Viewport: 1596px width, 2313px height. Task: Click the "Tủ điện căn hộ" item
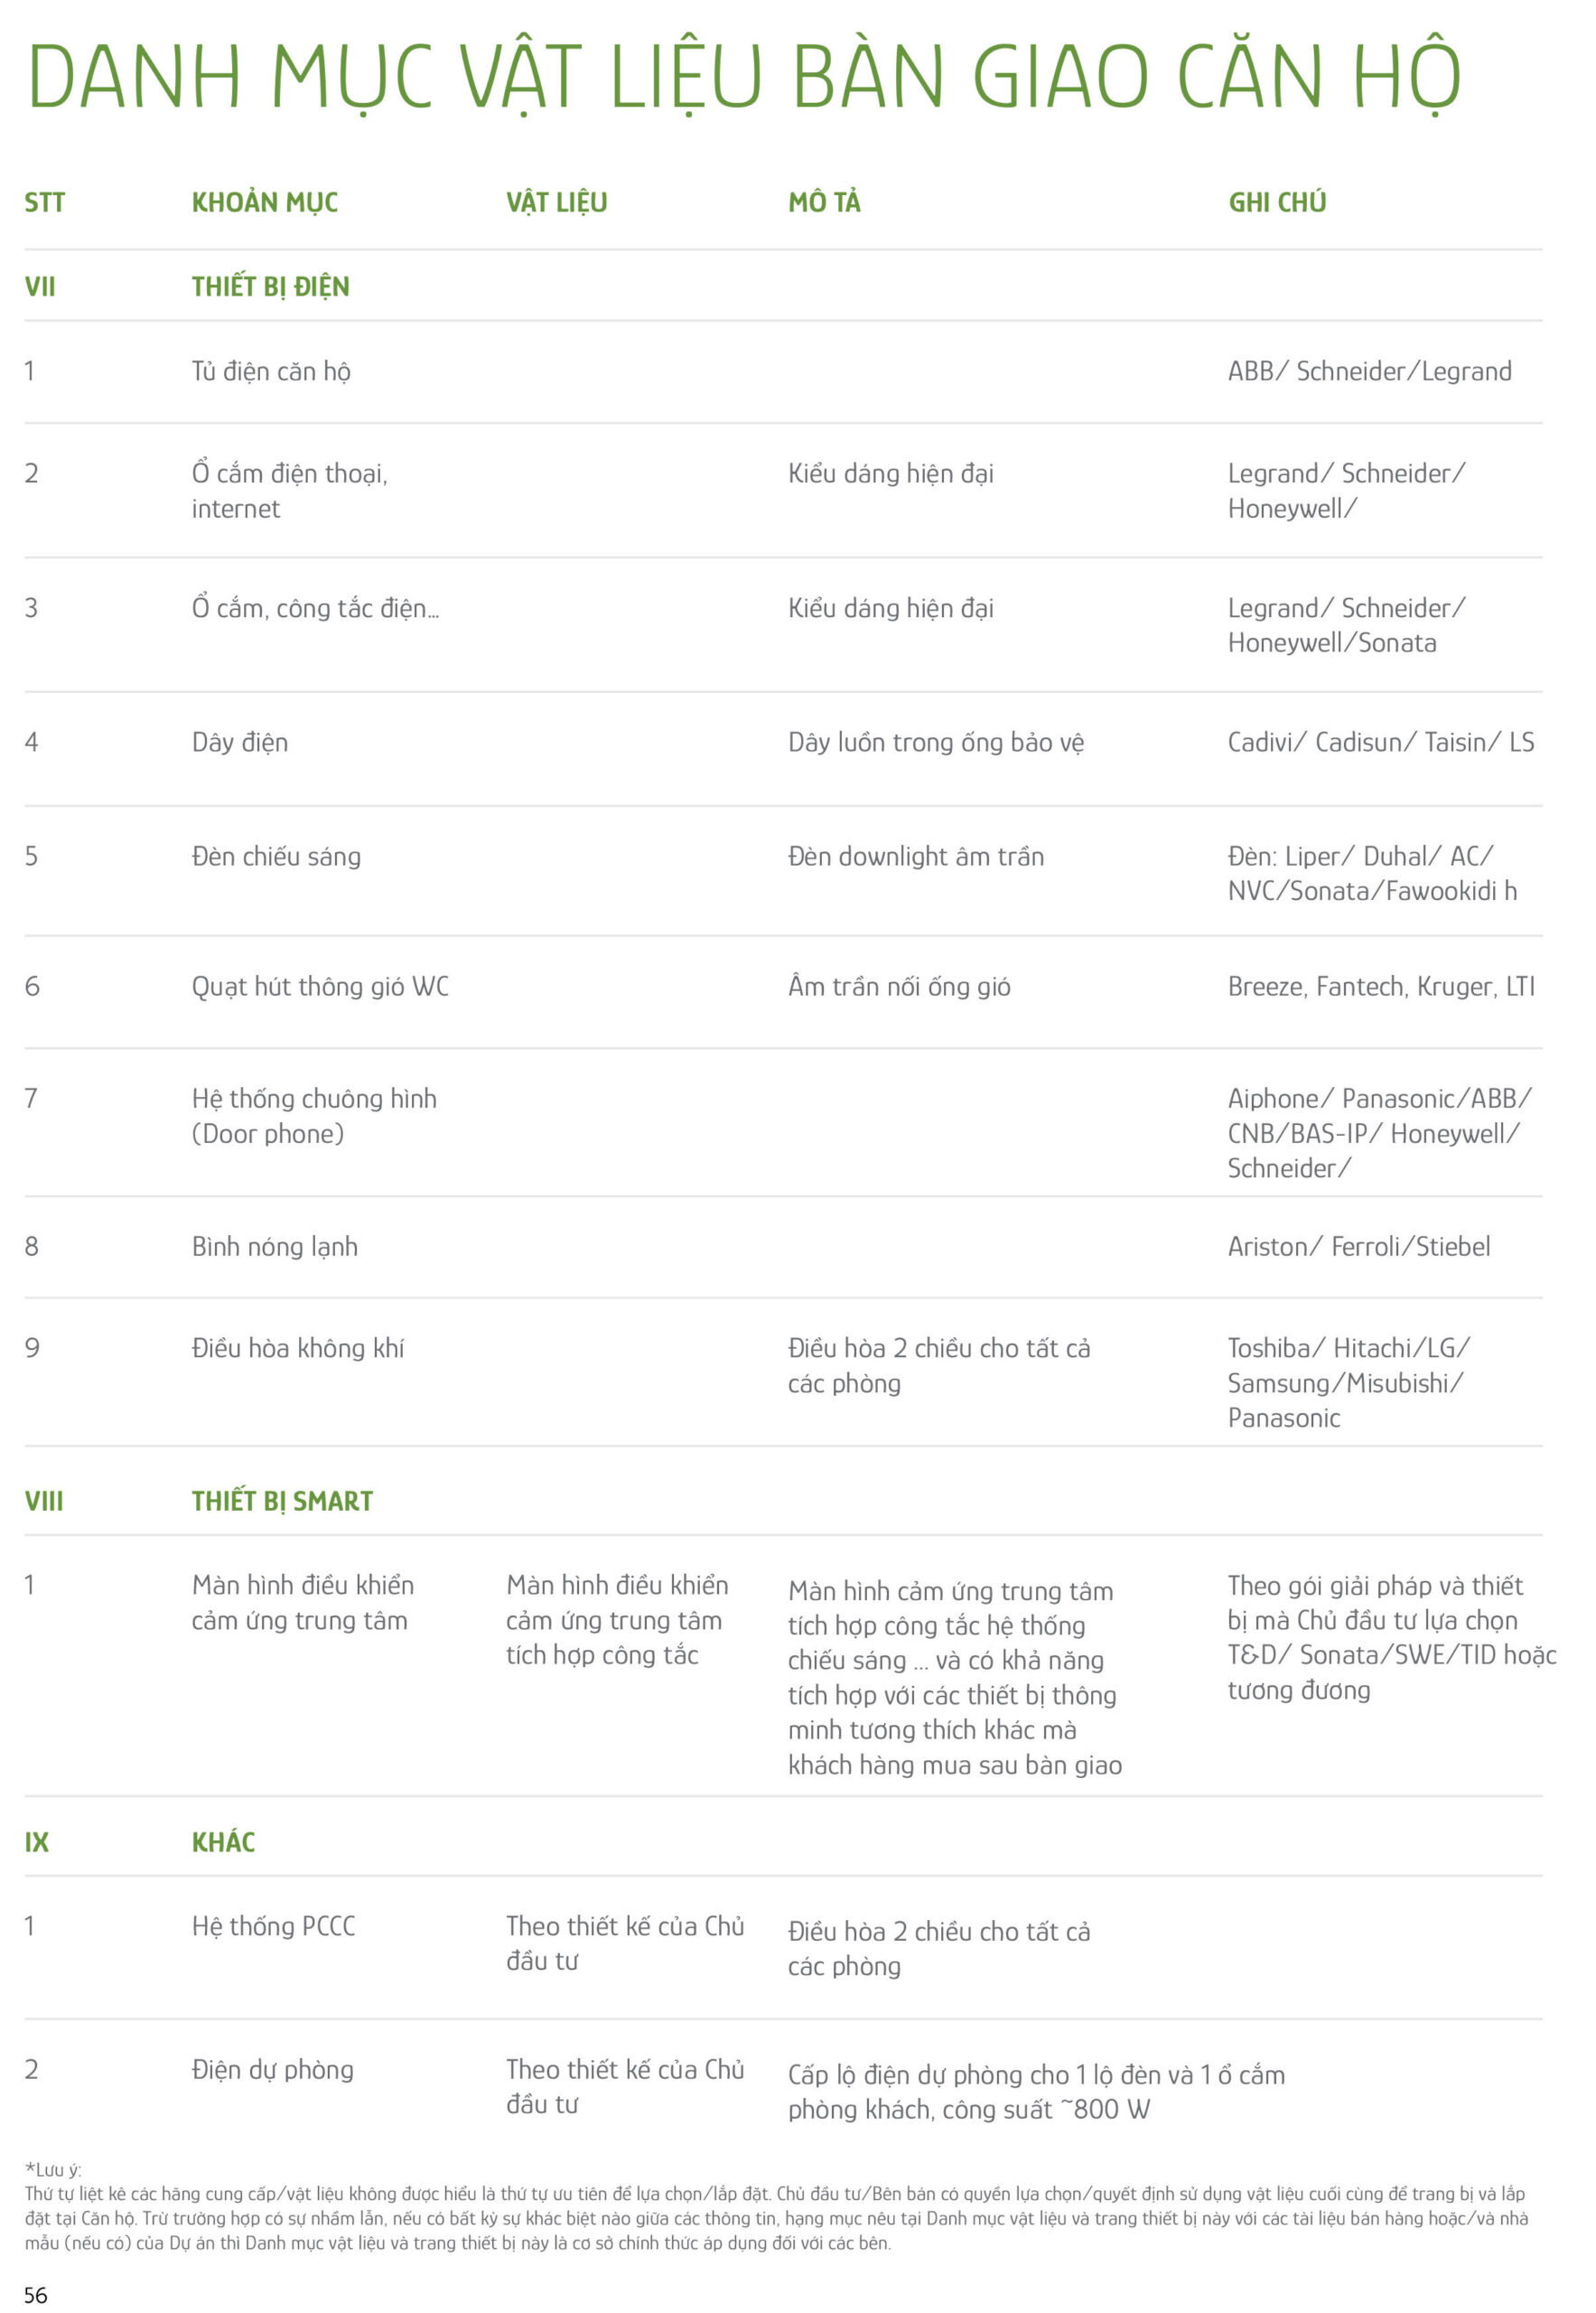pos(271,371)
